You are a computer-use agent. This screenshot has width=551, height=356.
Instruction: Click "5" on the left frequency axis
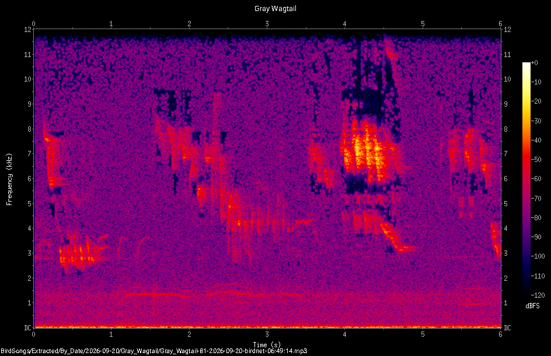(x=30, y=203)
